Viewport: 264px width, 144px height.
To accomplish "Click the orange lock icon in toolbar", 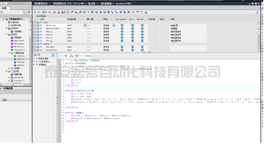I will 146,12.
